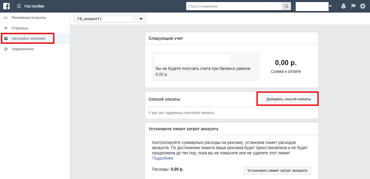370x179 pixels.
Task: Click the Рекламные аккаунты sidebar icon
Action: click(x=6, y=18)
